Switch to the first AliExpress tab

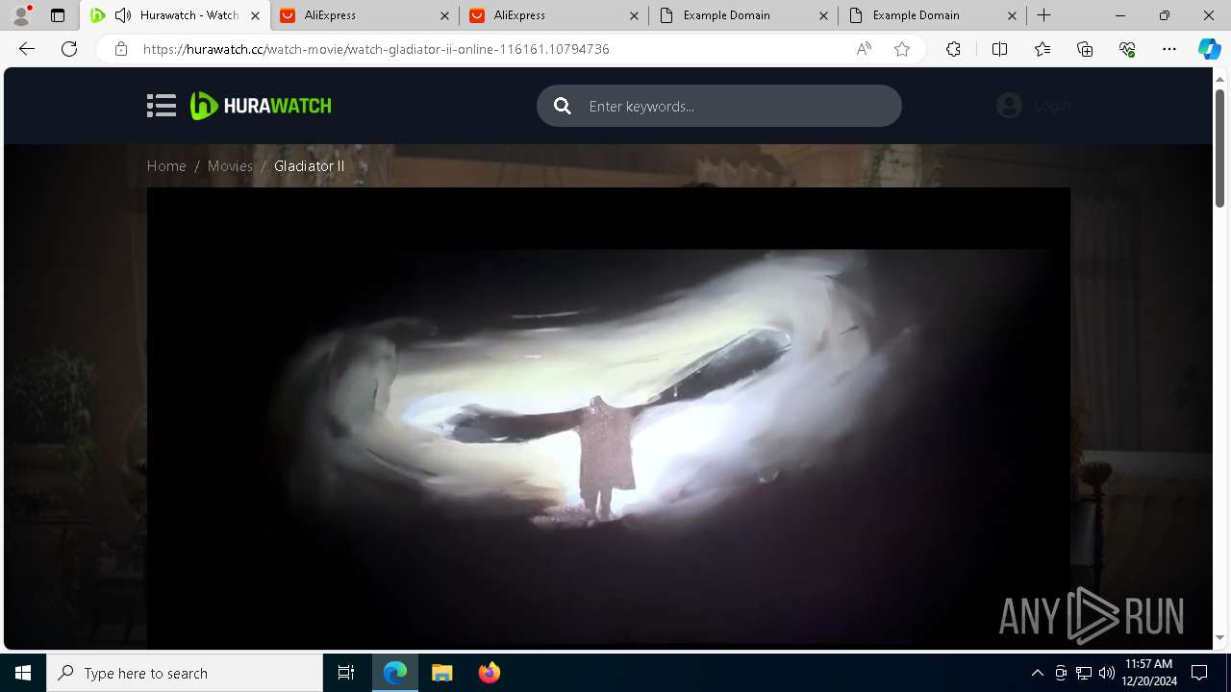coord(365,15)
